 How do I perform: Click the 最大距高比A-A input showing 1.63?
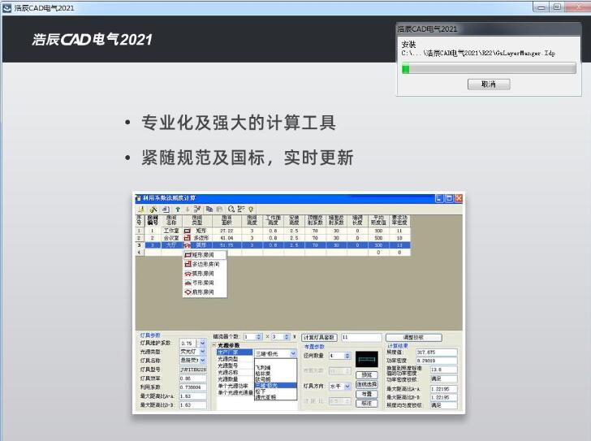[x=193, y=396]
